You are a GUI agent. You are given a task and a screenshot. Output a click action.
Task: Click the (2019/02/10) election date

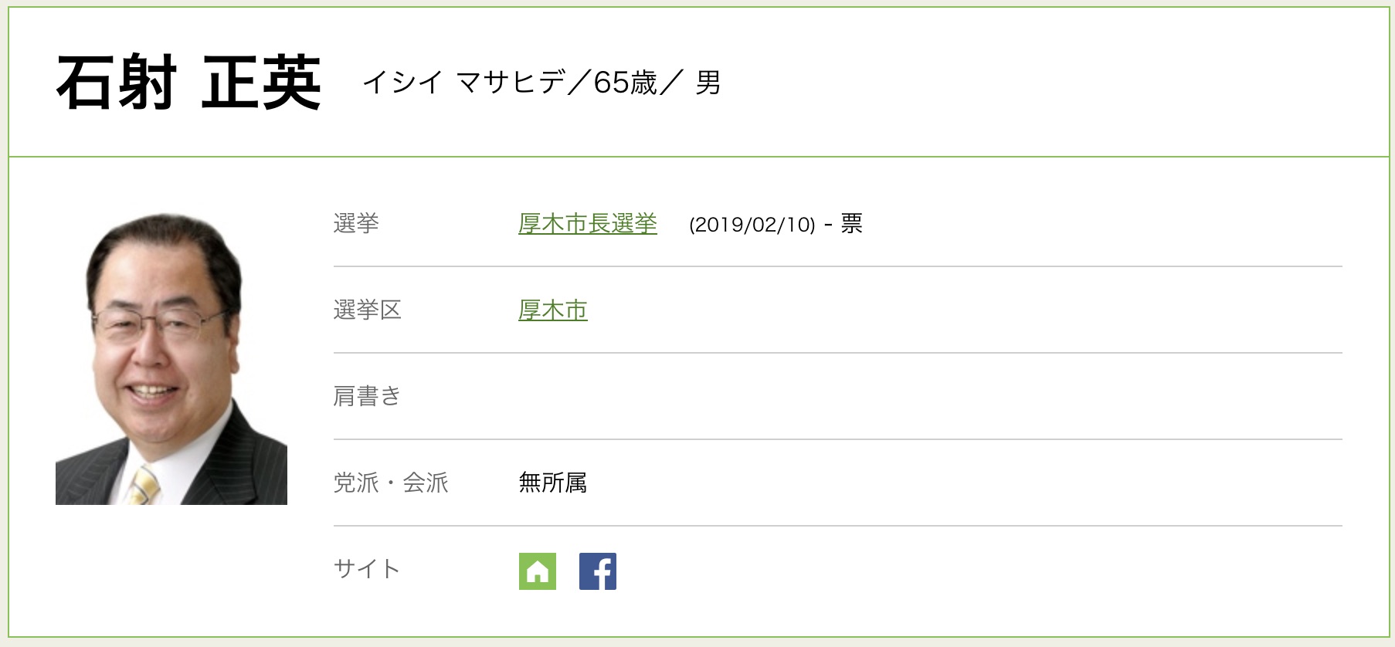click(x=752, y=225)
